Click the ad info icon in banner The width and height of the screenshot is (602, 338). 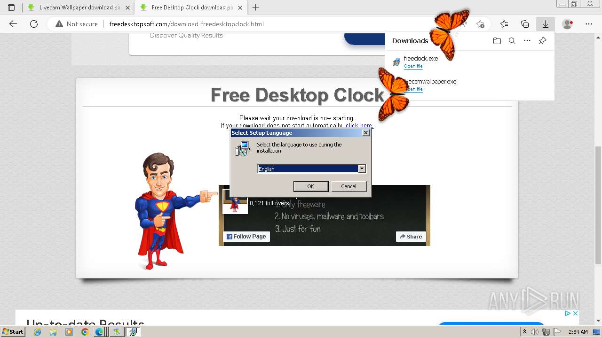[x=568, y=313]
